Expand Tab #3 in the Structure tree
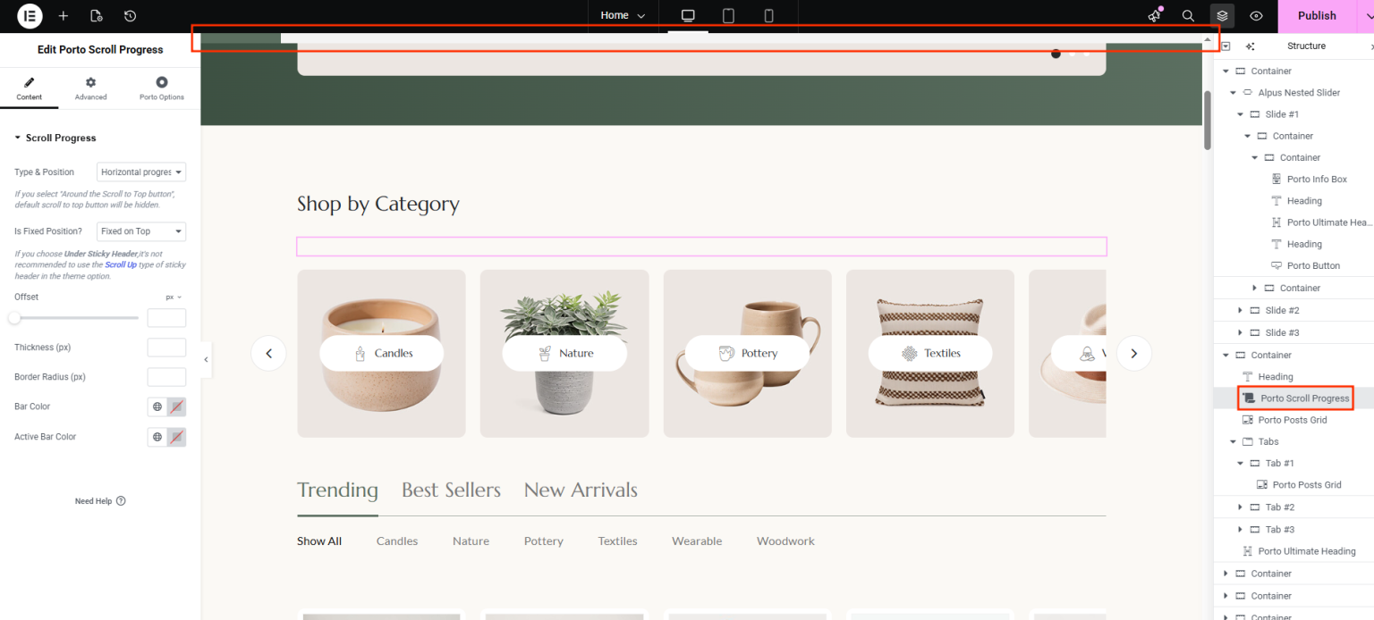The image size is (1374, 620). coord(1240,530)
